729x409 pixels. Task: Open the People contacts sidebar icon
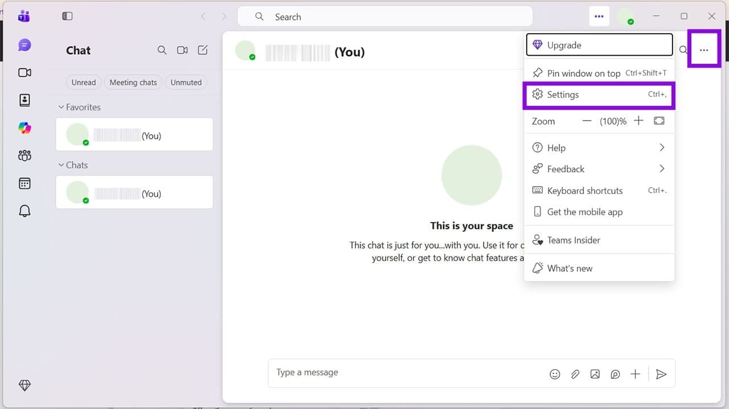click(x=24, y=100)
